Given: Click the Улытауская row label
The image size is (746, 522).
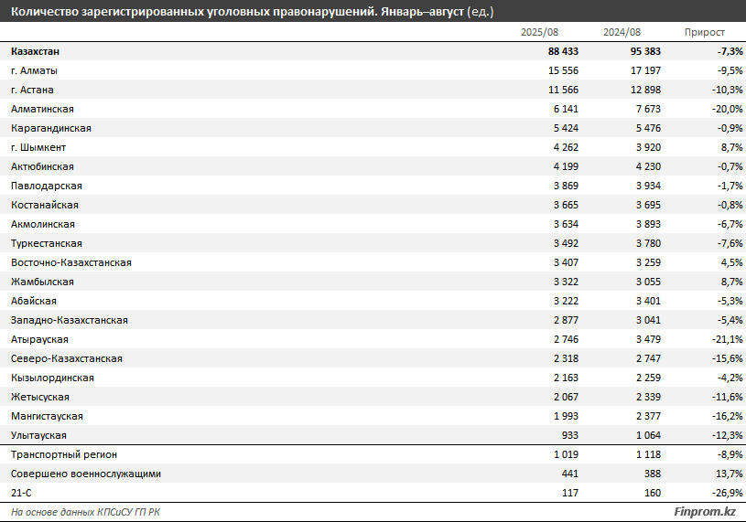Looking at the screenshot, I should (38, 435).
